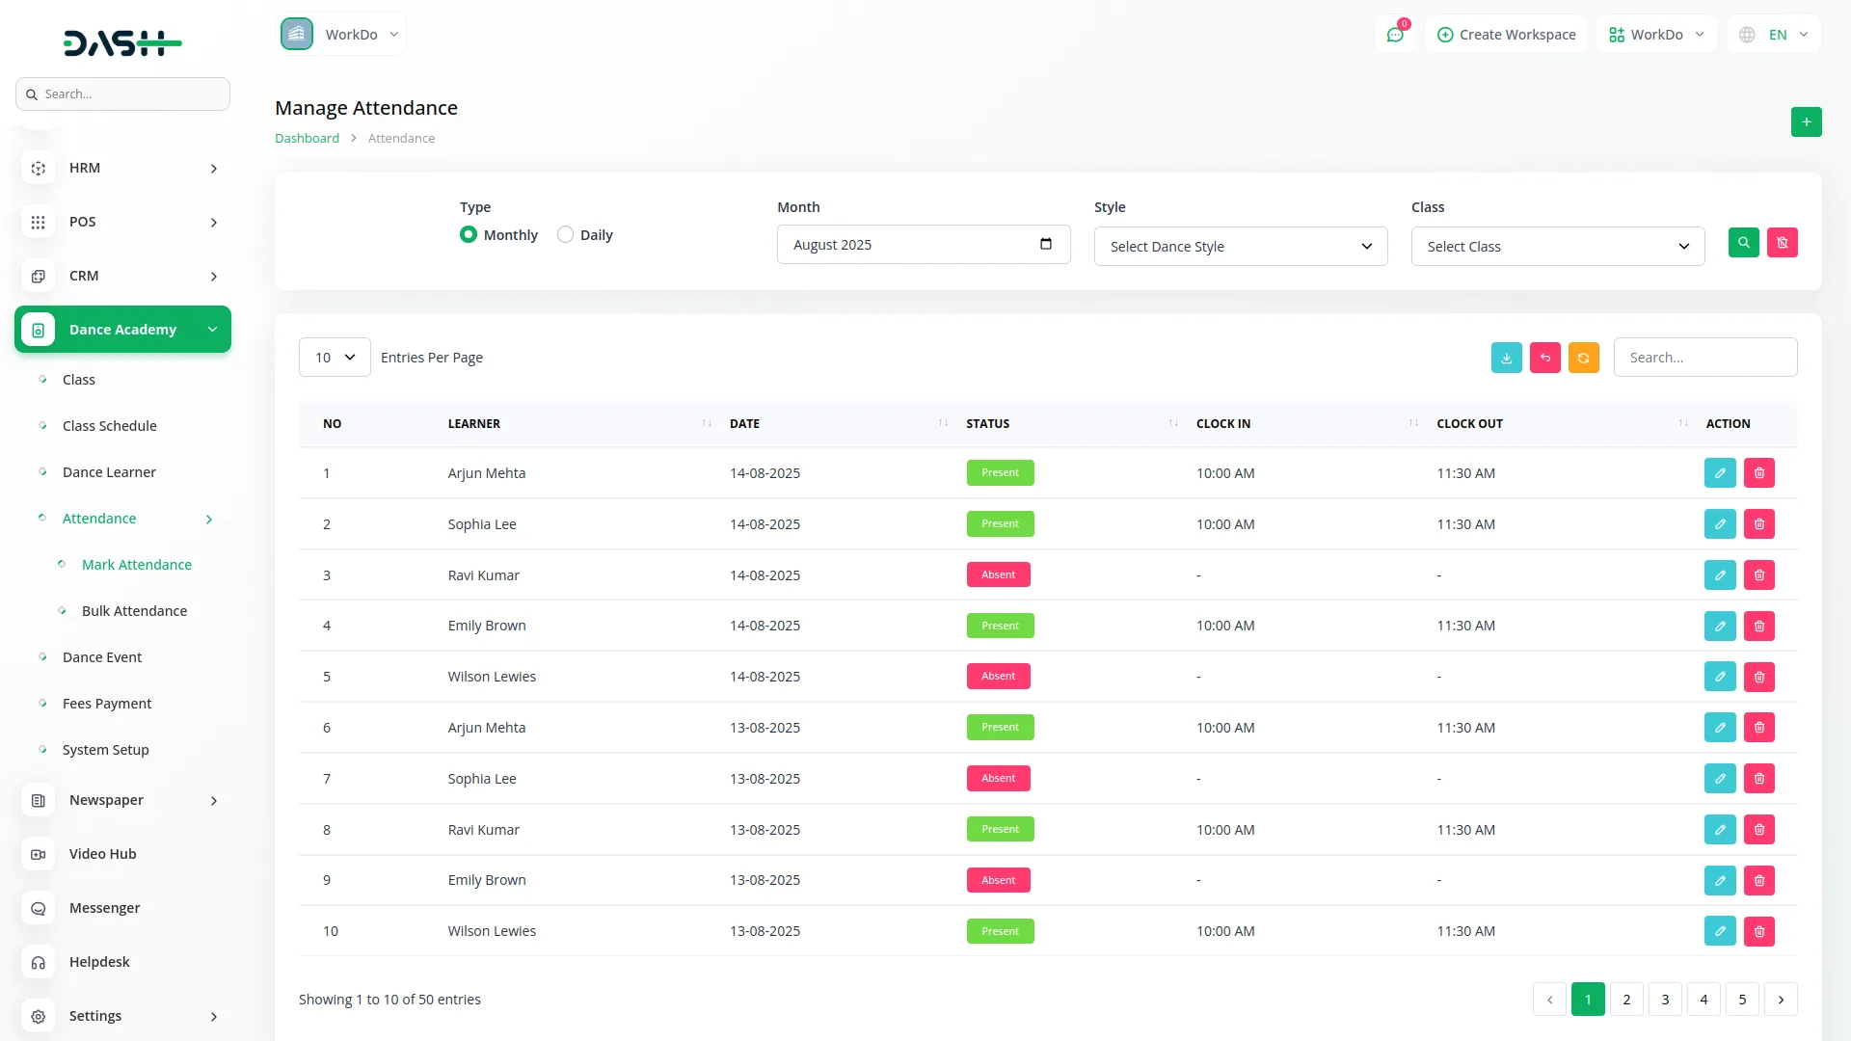Open the chat messages icon in header

[x=1394, y=35]
